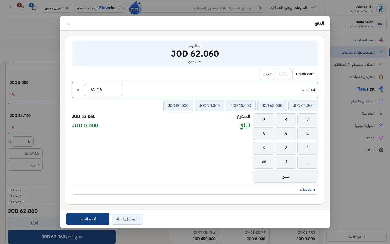Close the payment dialog with X
This screenshot has height=244, width=390.
pyautogui.click(x=69, y=24)
